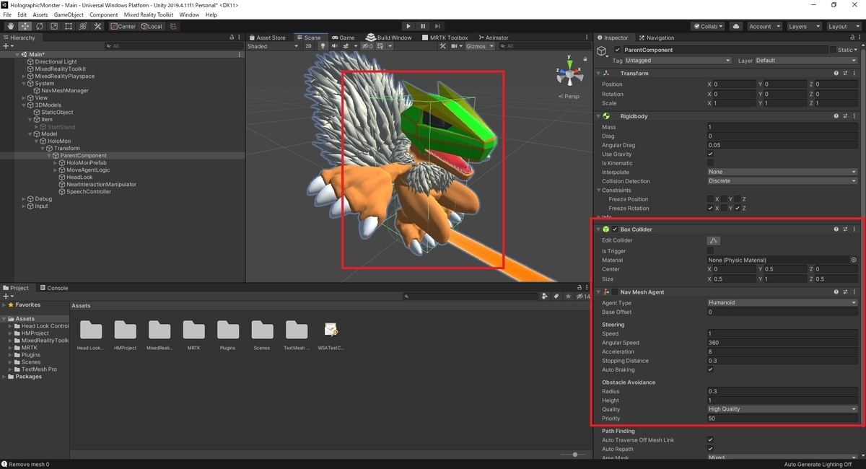Expand the HoloMonPrefab tree item

tap(56, 163)
